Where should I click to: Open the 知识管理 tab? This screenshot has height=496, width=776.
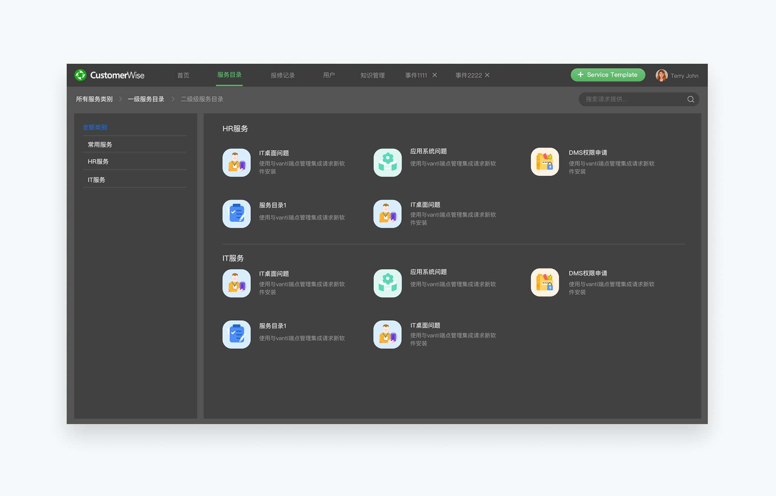(x=372, y=75)
